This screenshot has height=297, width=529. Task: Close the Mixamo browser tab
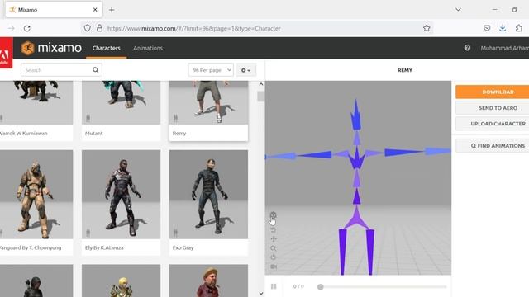[x=95, y=10]
